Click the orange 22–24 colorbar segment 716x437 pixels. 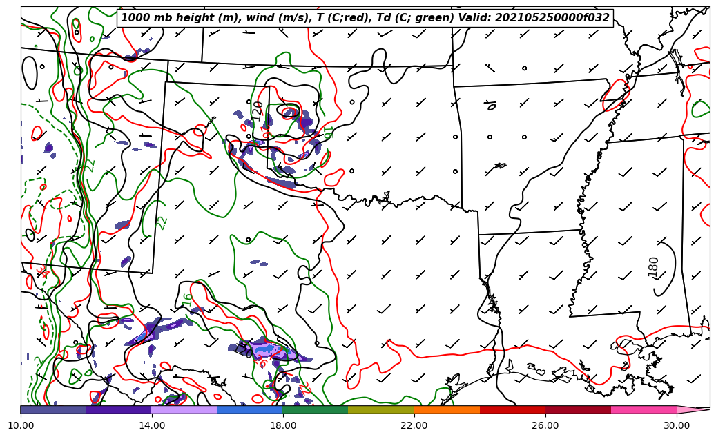[447, 409]
